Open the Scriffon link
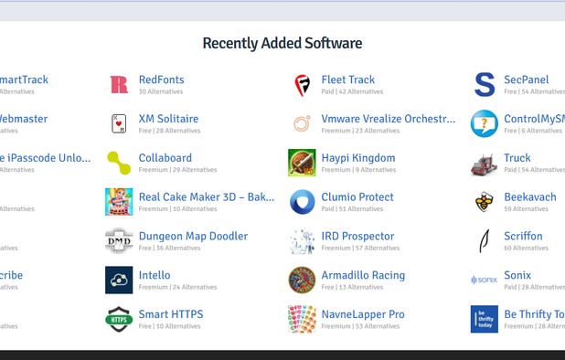Viewport: 565px width, 360px height. (x=523, y=236)
